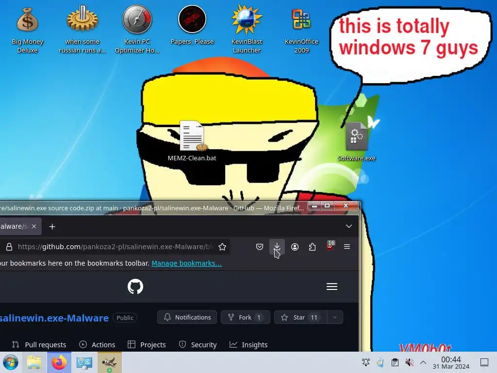Click the Public repository badge

[125, 318]
